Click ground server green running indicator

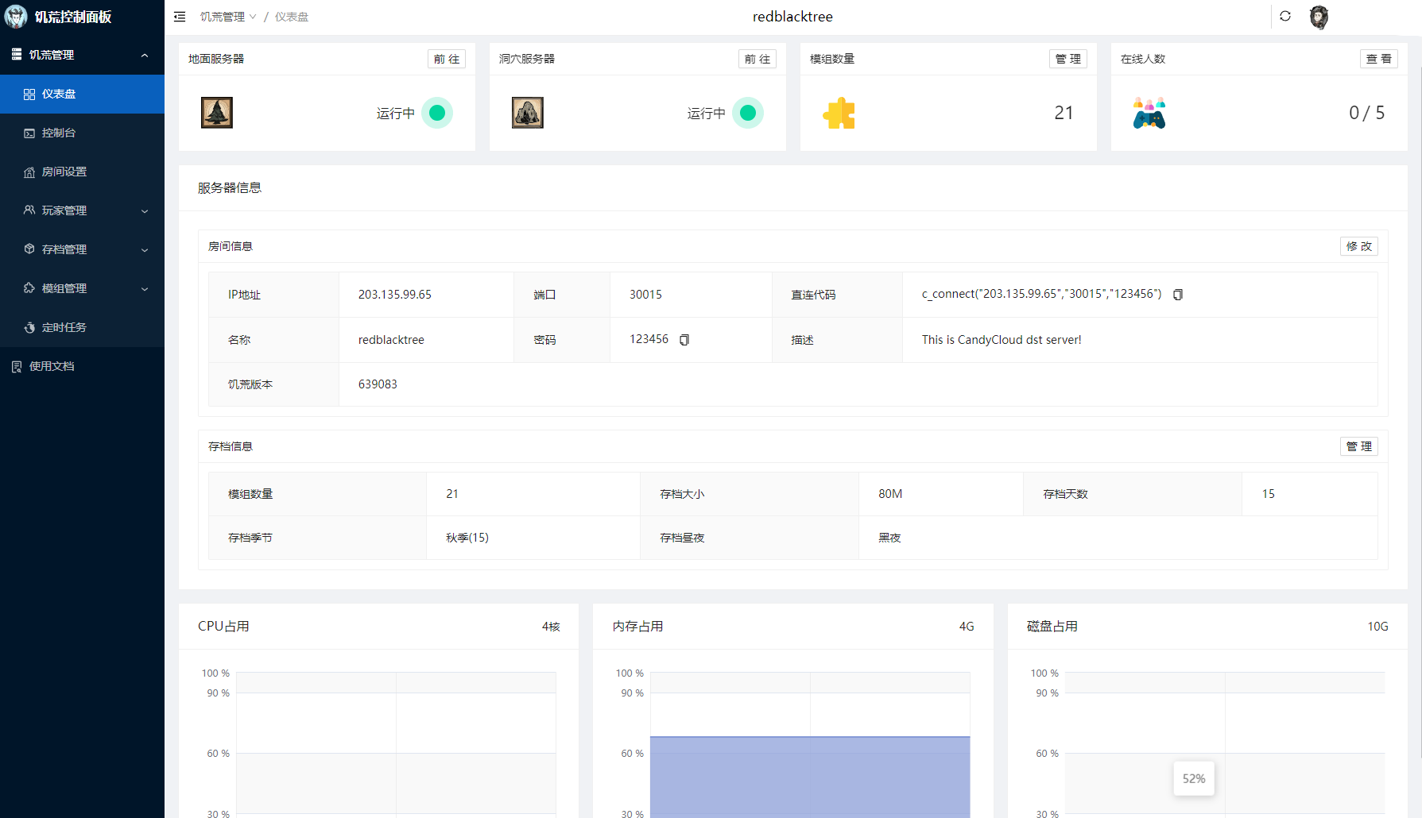click(x=436, y=113)
